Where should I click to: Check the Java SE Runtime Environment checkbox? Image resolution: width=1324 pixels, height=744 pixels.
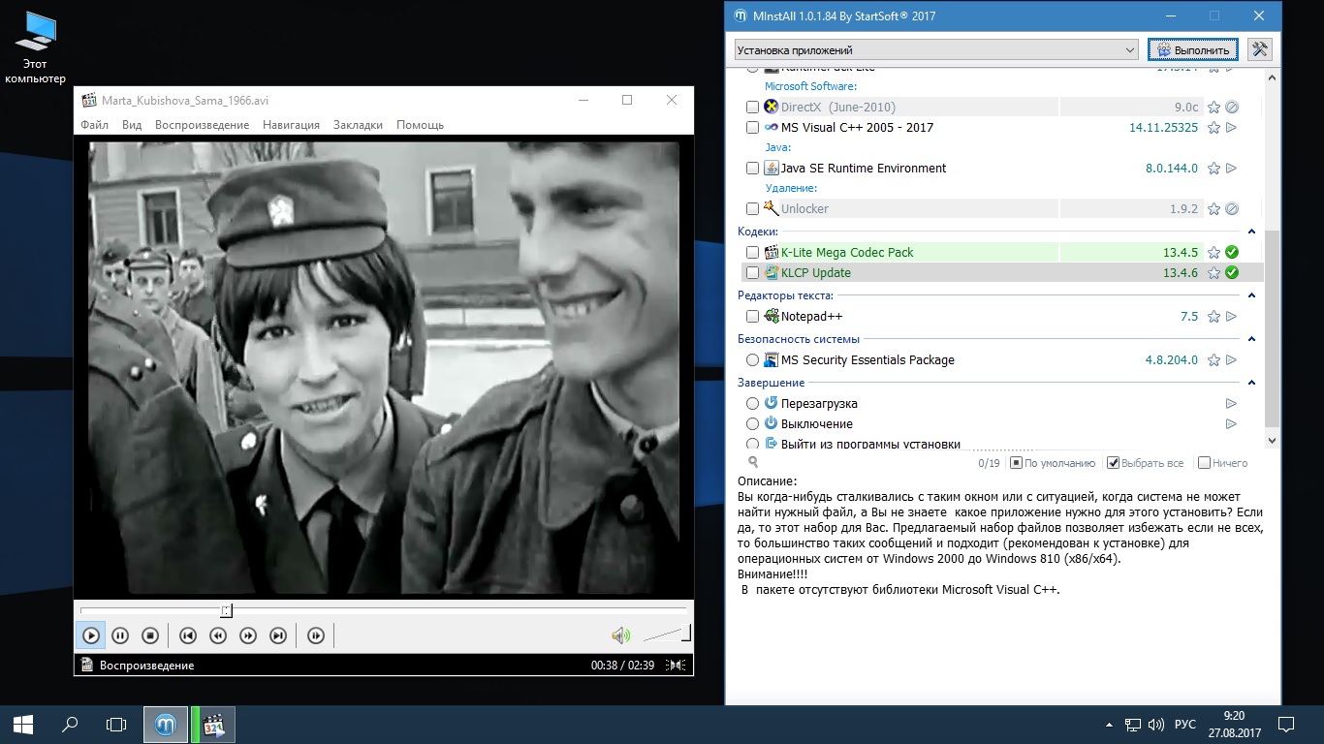[753, 169]
